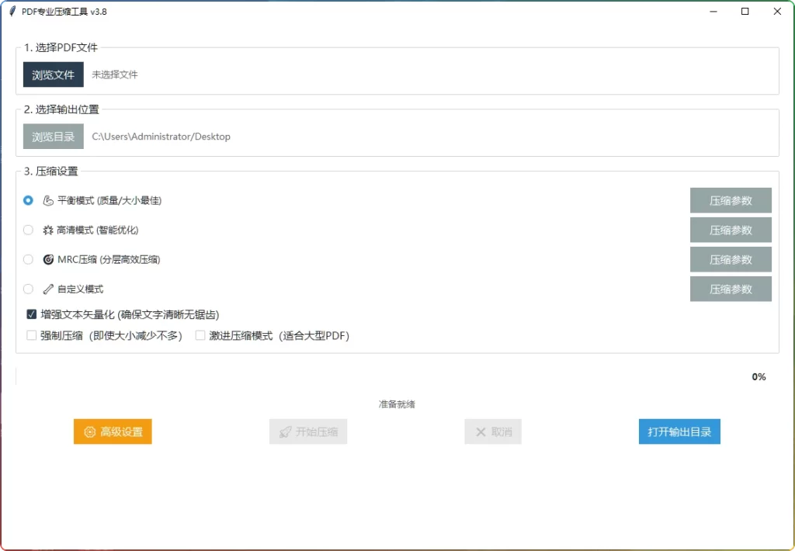Uncheck 增强文本矢量化 option
The image size is (795, 551).
click(31, 314)
